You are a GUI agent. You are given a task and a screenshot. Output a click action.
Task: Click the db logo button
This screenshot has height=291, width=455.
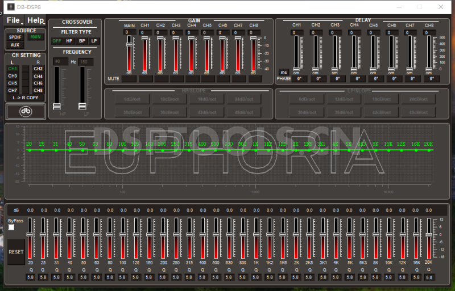tap(26, 112)
